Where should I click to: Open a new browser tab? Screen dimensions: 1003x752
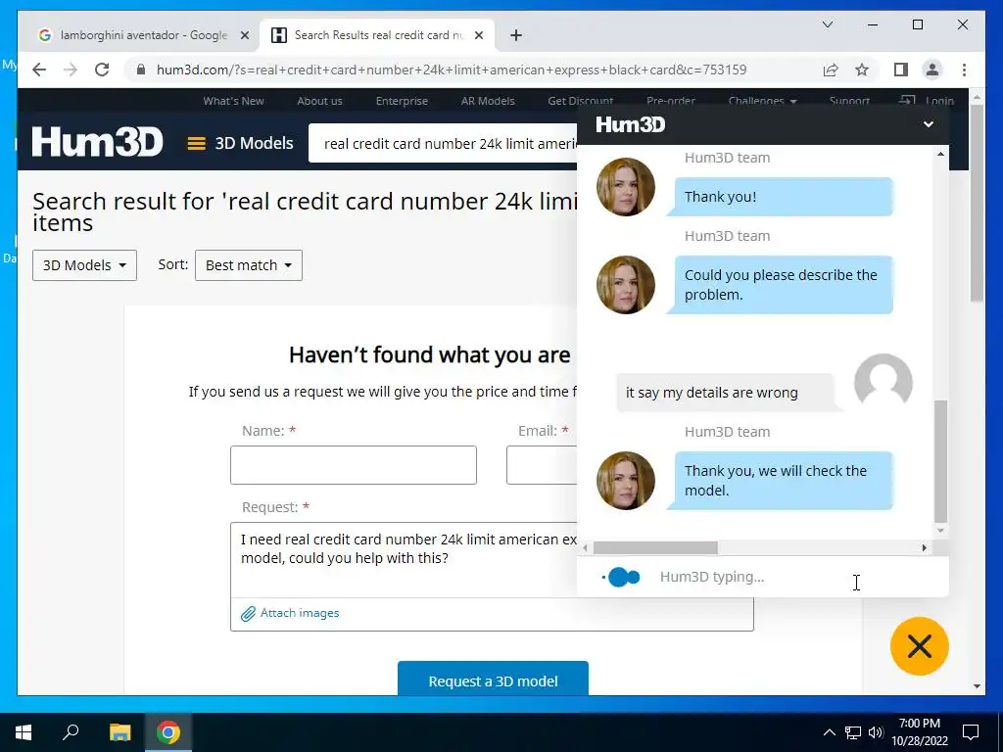pos(516,35)
